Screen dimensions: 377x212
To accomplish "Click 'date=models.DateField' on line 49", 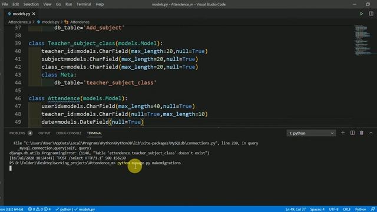I will pyautogui.click(x=75, y=122).
